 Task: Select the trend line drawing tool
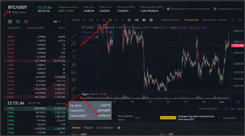[74, 36]
